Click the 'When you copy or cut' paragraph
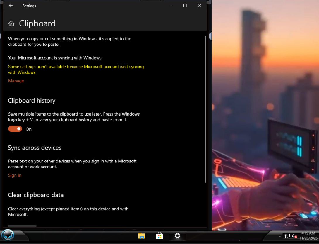The height and width of the screenshot is (244, 319). point(70,42)
